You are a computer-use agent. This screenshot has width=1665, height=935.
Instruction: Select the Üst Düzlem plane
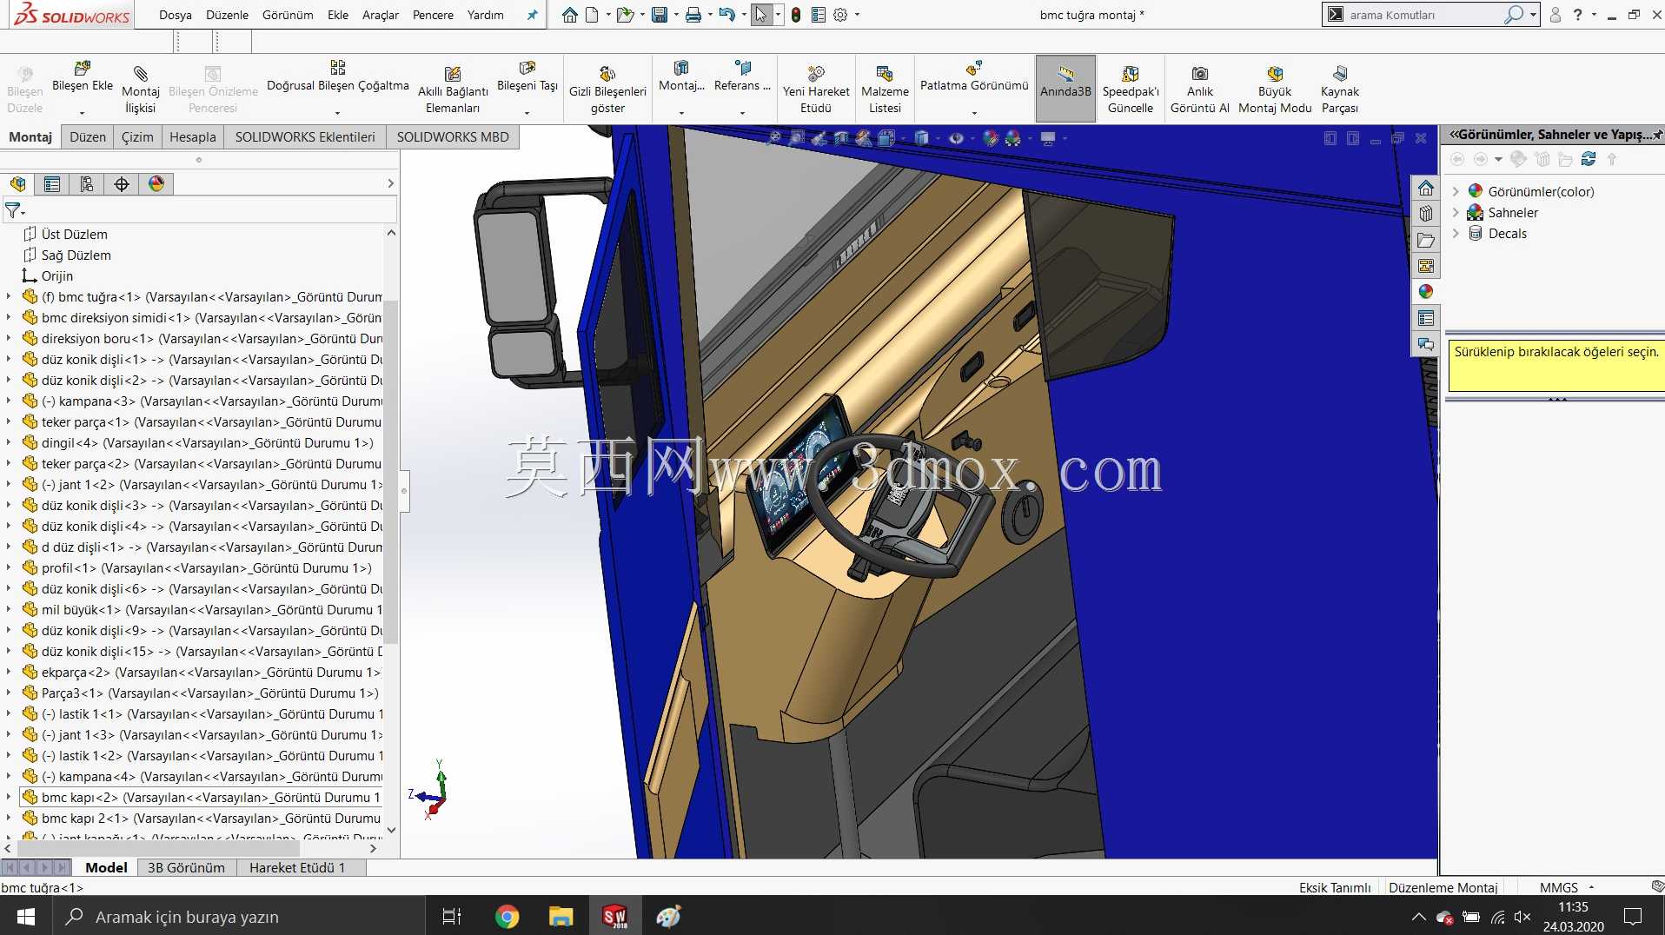(75, 234)
